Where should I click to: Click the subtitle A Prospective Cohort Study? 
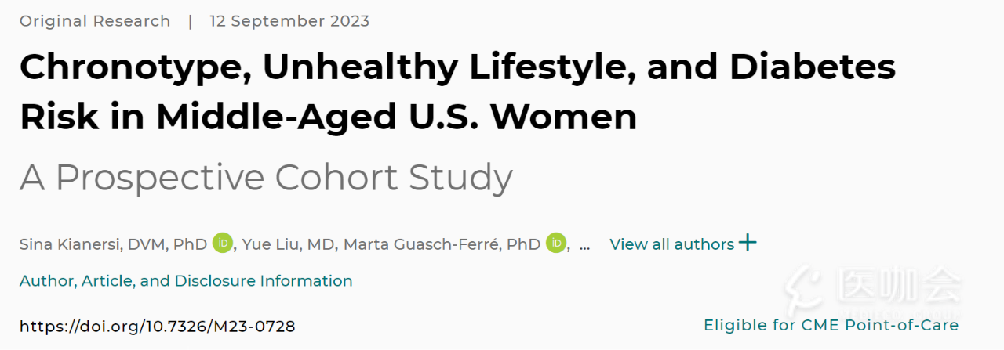coord(266,178)
